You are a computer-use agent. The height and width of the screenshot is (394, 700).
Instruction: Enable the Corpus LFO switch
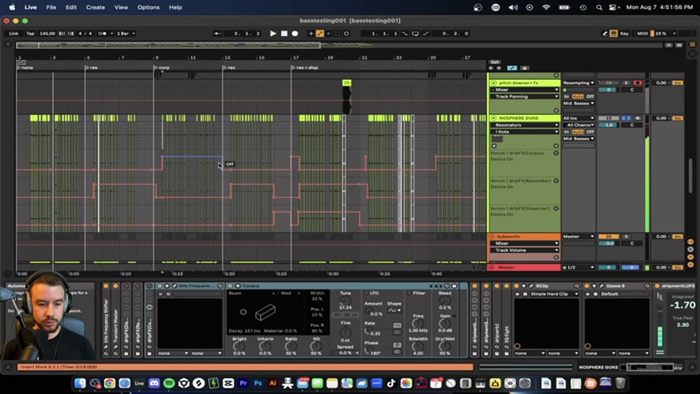[x=367, y=293]
